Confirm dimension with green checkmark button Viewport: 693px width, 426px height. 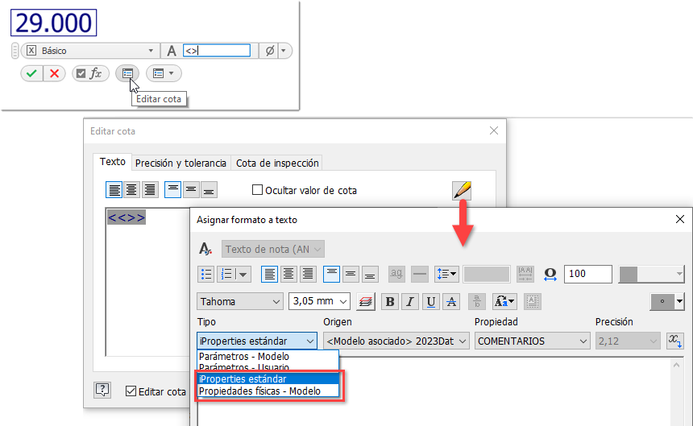tap(31, 73)
